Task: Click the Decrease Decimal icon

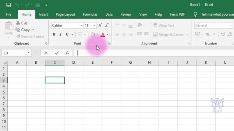Action: (230, 35)
